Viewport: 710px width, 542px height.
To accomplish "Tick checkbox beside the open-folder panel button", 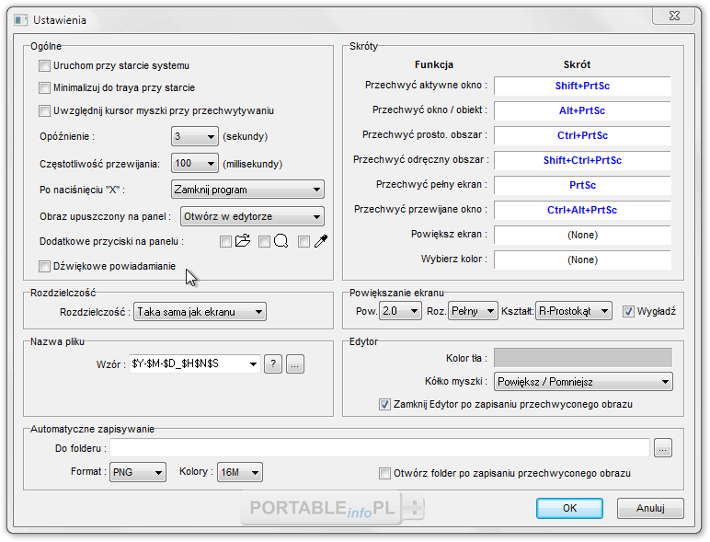I will (x=225, y=241).
